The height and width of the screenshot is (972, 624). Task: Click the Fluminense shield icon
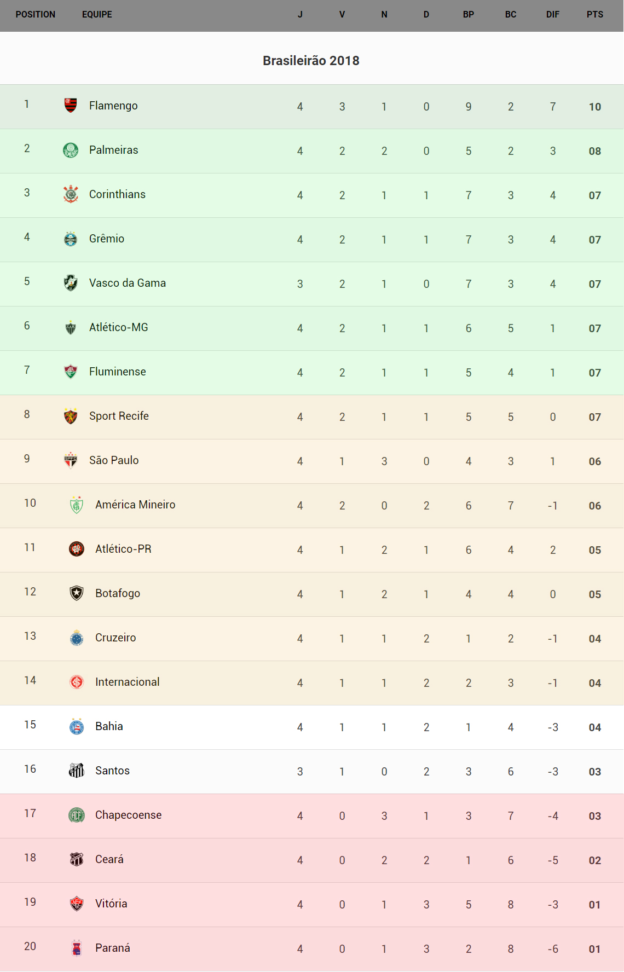click(71, 372)
